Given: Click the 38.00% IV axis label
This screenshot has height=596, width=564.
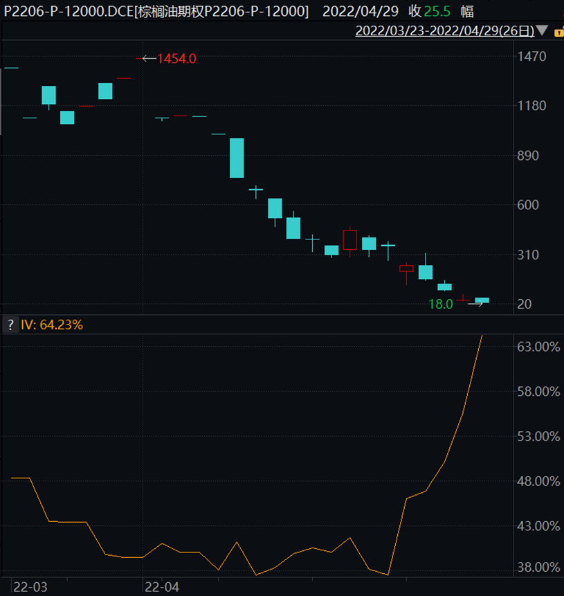Looking at the screenshot, I should pyautogui.click(x=538, y=567).
